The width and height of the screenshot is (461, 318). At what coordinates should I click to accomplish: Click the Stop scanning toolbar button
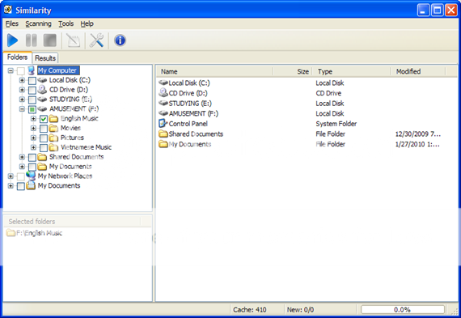[x=50, y=40]
